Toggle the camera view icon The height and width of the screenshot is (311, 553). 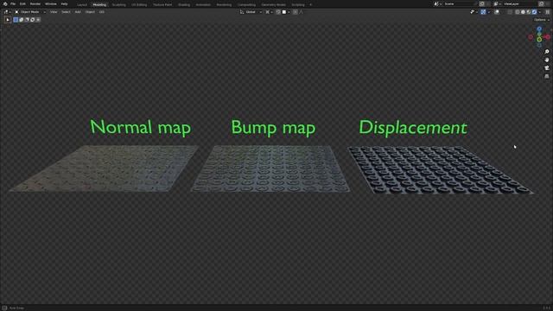pyautogui.click(x=547, y=68)
